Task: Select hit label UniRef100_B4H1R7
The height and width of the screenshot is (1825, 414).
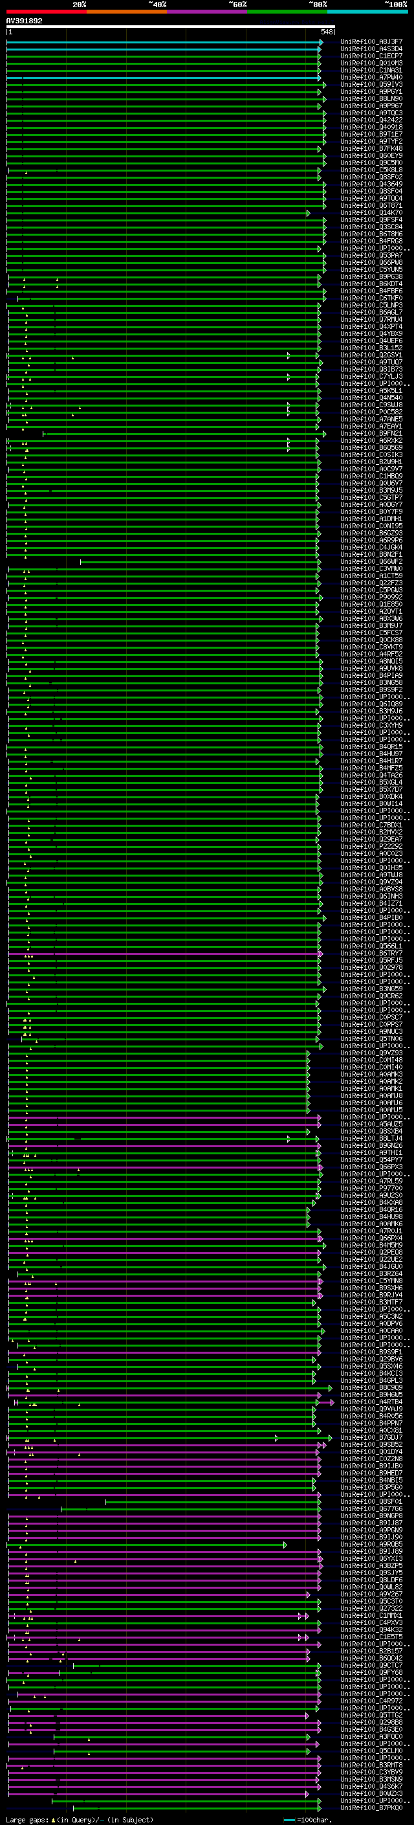Action: tap(371, 761)
